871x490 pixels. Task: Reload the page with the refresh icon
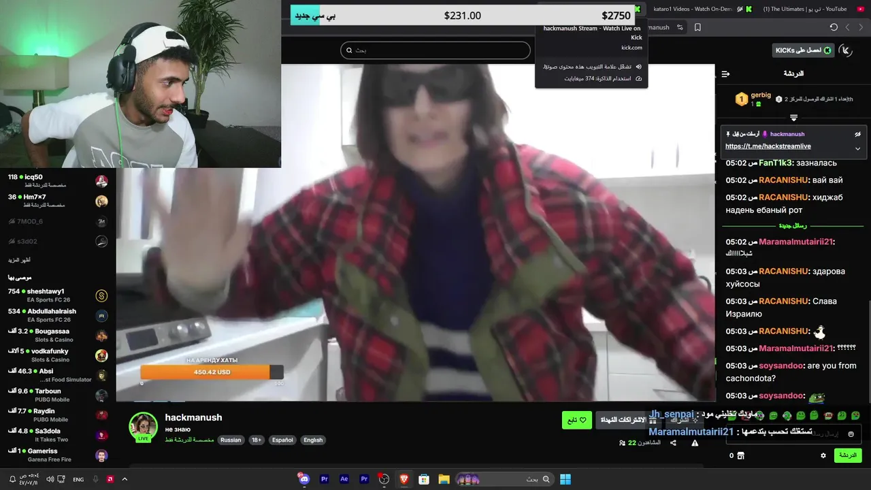[x=834, y=27]
